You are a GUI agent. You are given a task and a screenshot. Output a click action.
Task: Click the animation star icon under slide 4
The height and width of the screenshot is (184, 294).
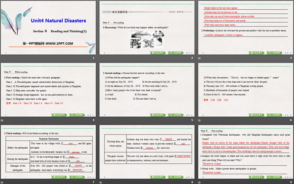[x=2, y=120]
